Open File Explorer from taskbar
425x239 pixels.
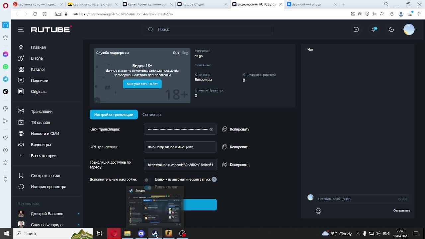pyautogui.click(x=127, y=233)
